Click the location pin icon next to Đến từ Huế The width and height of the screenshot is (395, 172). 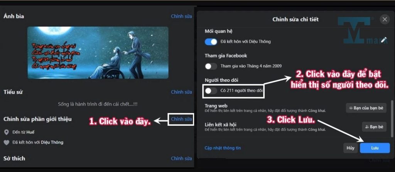[7, 132]
